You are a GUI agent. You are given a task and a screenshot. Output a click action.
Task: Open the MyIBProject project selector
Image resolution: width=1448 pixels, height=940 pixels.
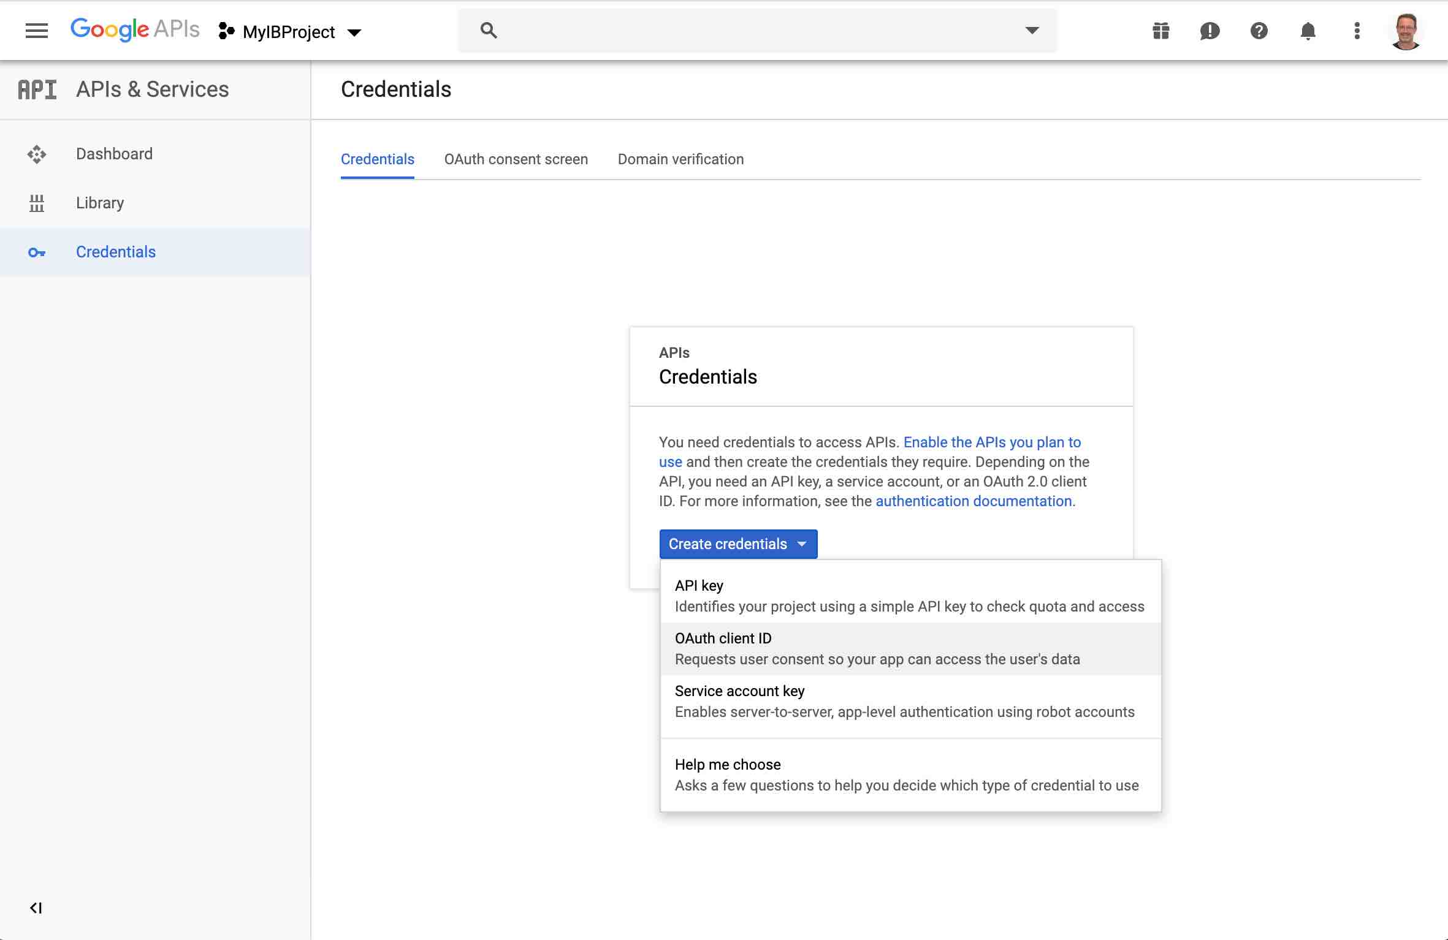290,32
